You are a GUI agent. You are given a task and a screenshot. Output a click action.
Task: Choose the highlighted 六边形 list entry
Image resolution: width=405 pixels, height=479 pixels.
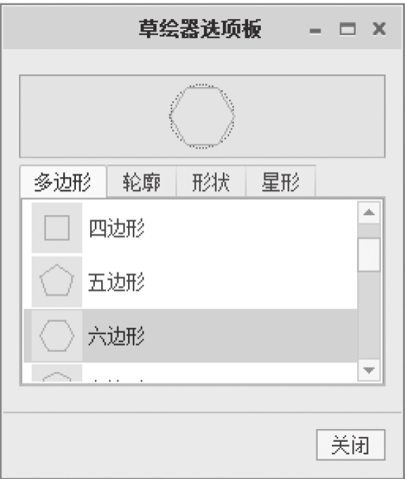coord(191,336)
